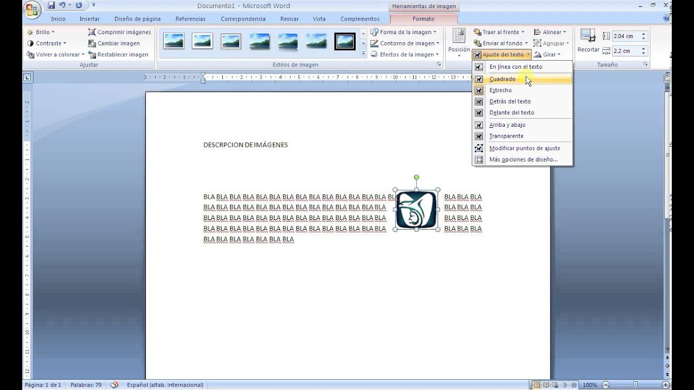Open the Alinear dropdown
The image size is (694, 390).
pyautogui.click(x=550, y=32)
